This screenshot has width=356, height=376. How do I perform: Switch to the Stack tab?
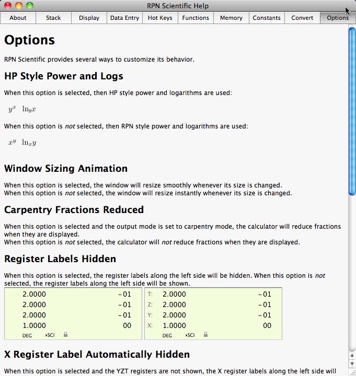53,18
